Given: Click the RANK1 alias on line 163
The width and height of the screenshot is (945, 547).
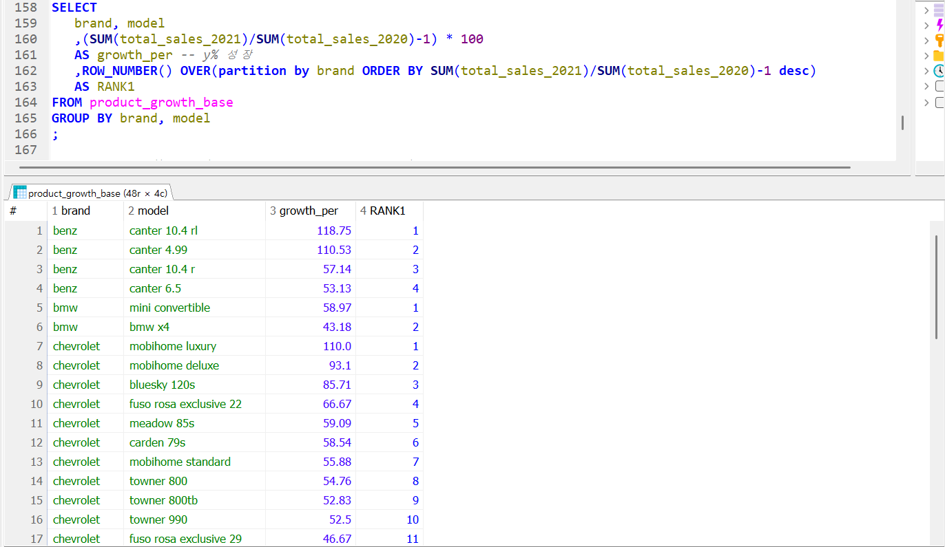Looking at the screenshot, I should click(116, 86).
